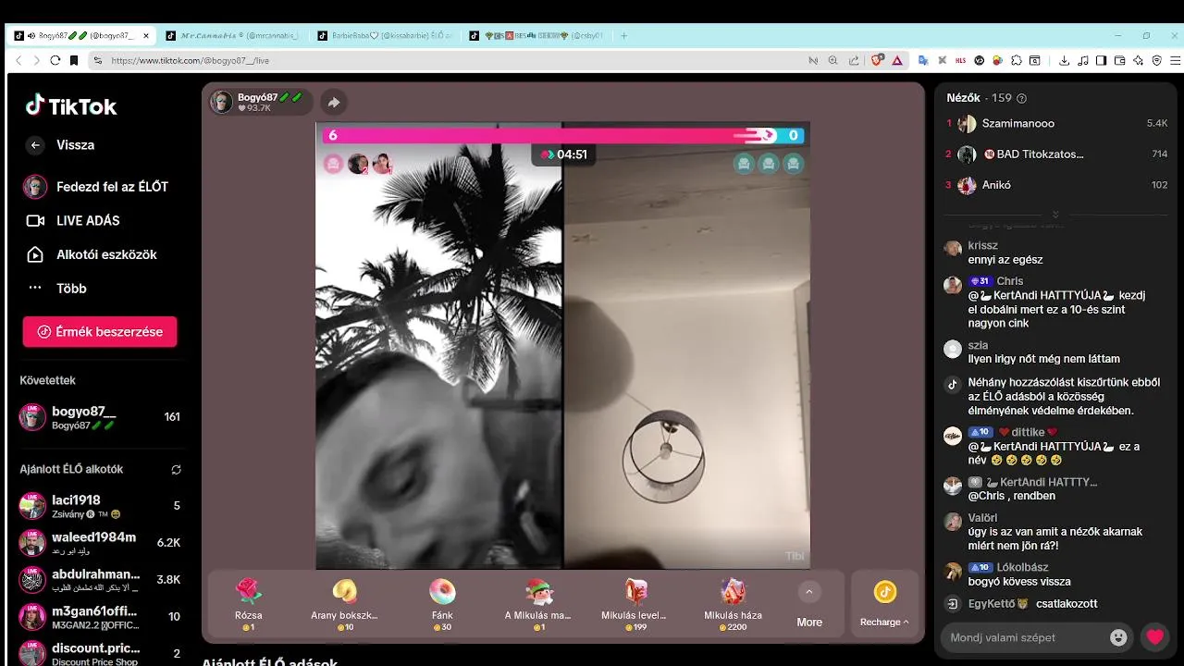The height and width of the screenshot is (666, 1184).
Task: Expand More gifts
Action: [809, 605]
